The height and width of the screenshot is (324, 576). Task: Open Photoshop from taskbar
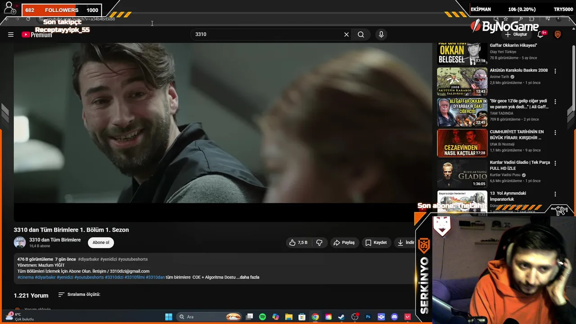coord(368,317)
